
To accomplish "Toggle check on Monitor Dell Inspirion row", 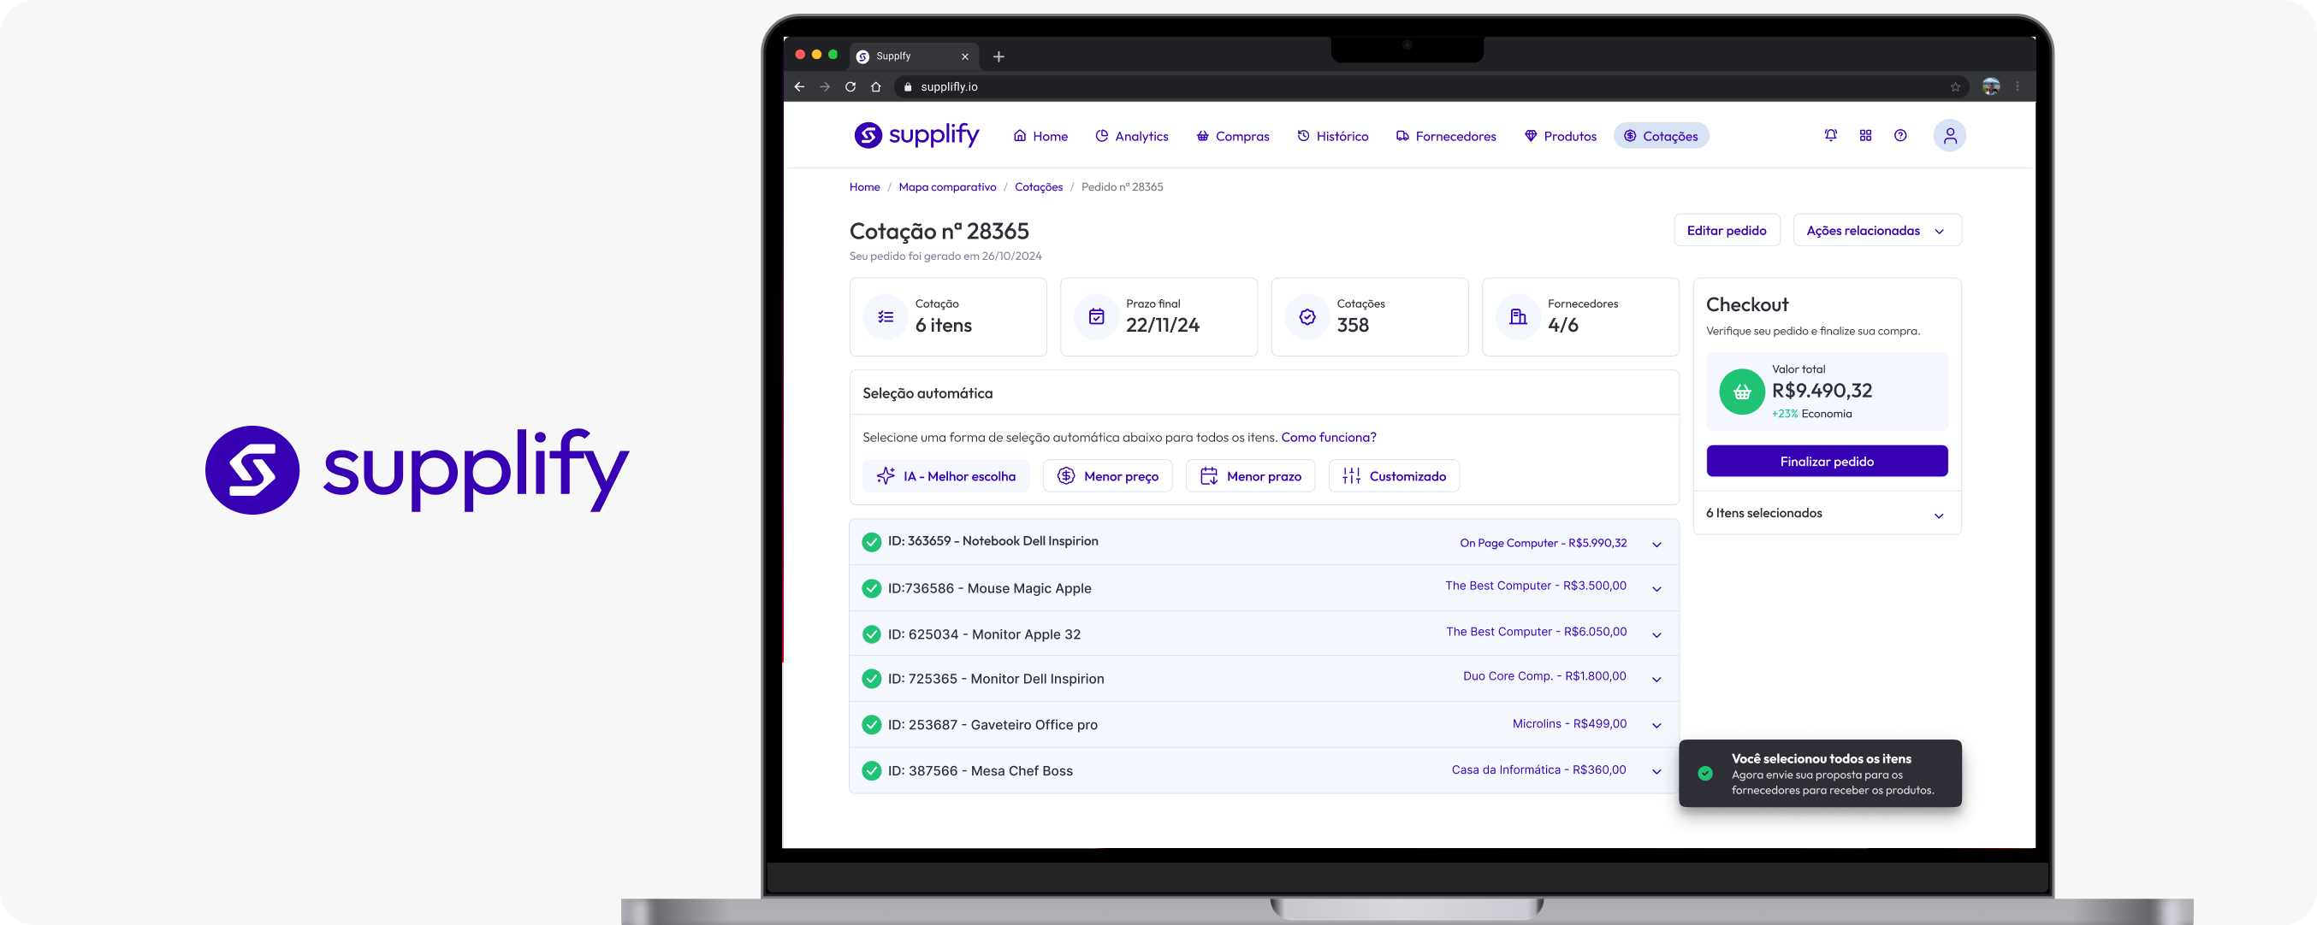I will (x=871, y=679).
